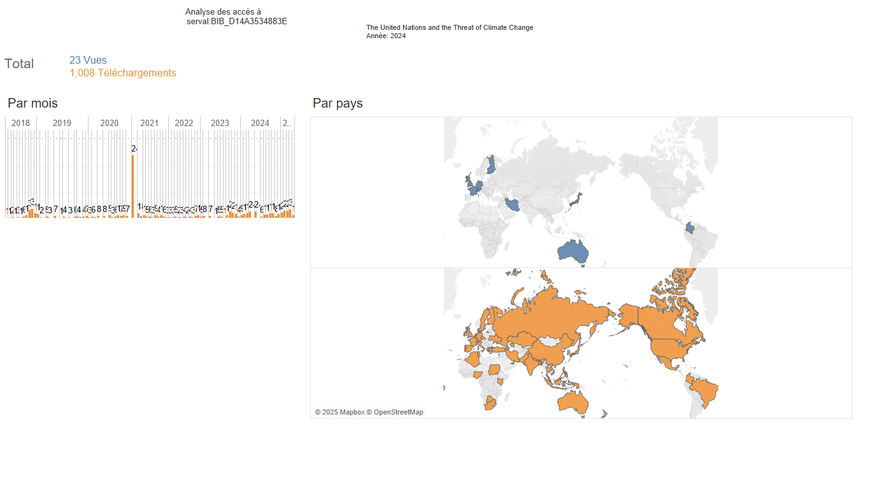Click blue Colombia on the views map
Screen dimensions: 870x489
690,229
